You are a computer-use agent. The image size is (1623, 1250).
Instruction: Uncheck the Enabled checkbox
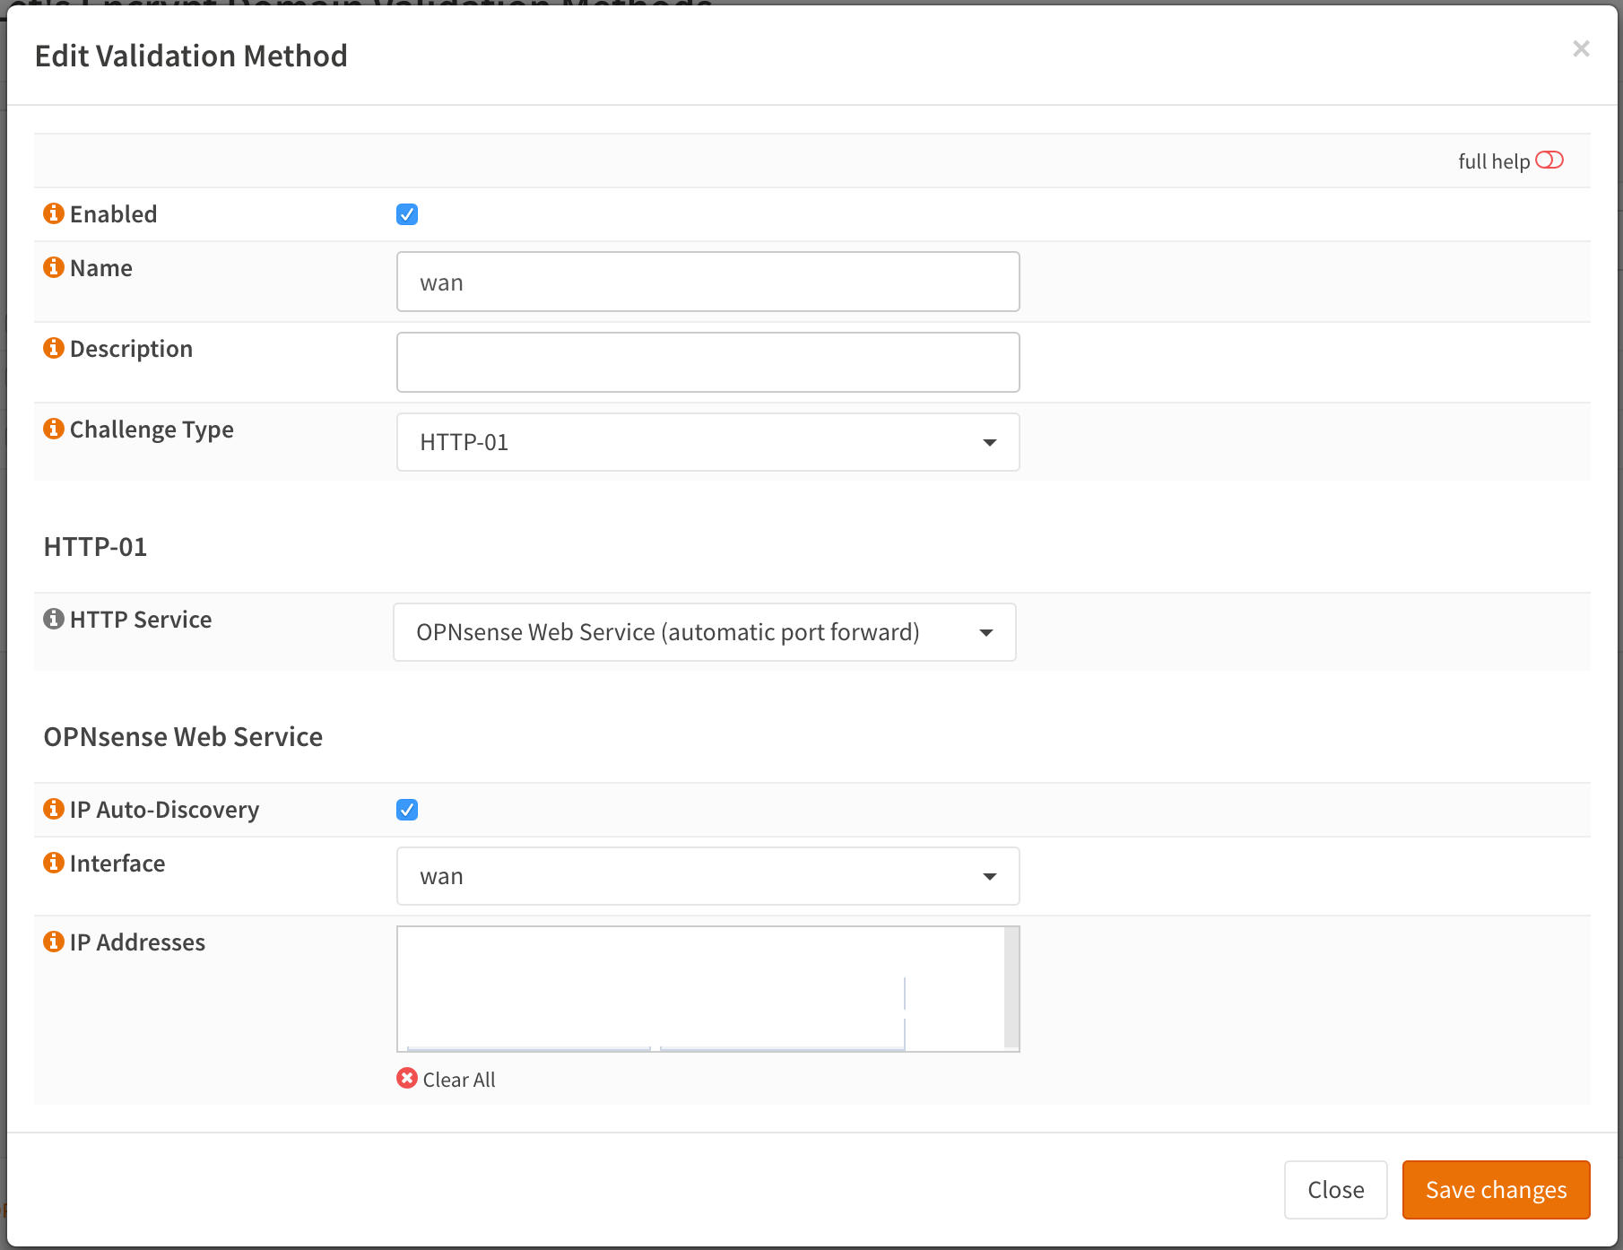[x=407, y=213]
